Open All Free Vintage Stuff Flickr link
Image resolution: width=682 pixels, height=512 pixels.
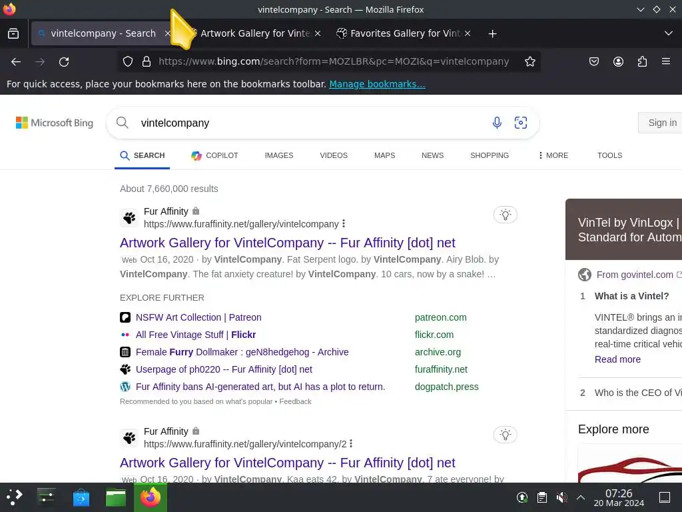196,335
